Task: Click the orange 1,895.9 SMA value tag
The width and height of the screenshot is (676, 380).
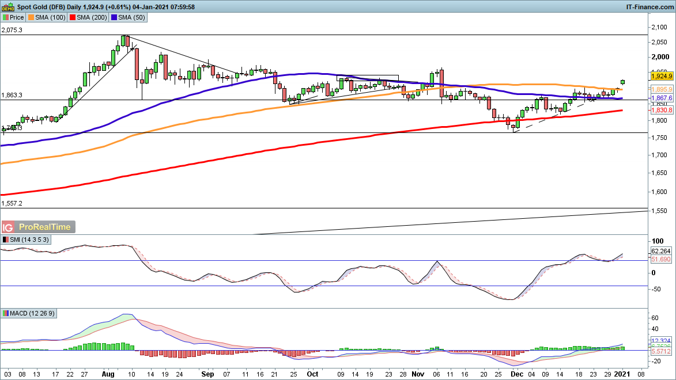Action: [662, 90]
